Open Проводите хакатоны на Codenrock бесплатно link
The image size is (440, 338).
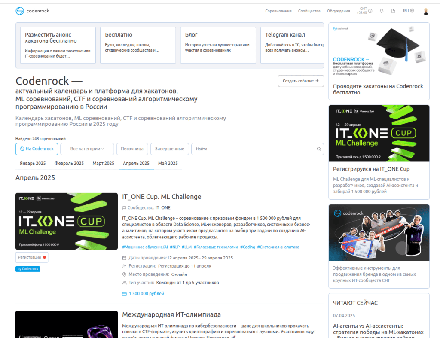(378, 89)
